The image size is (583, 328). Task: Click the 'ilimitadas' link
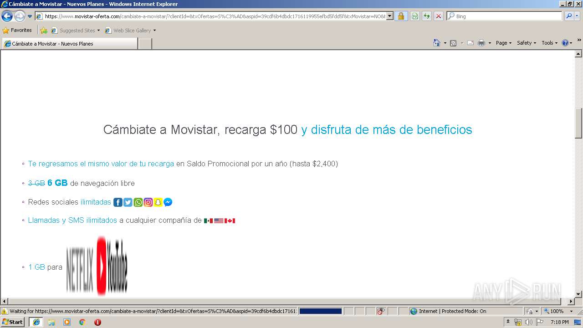96,202
